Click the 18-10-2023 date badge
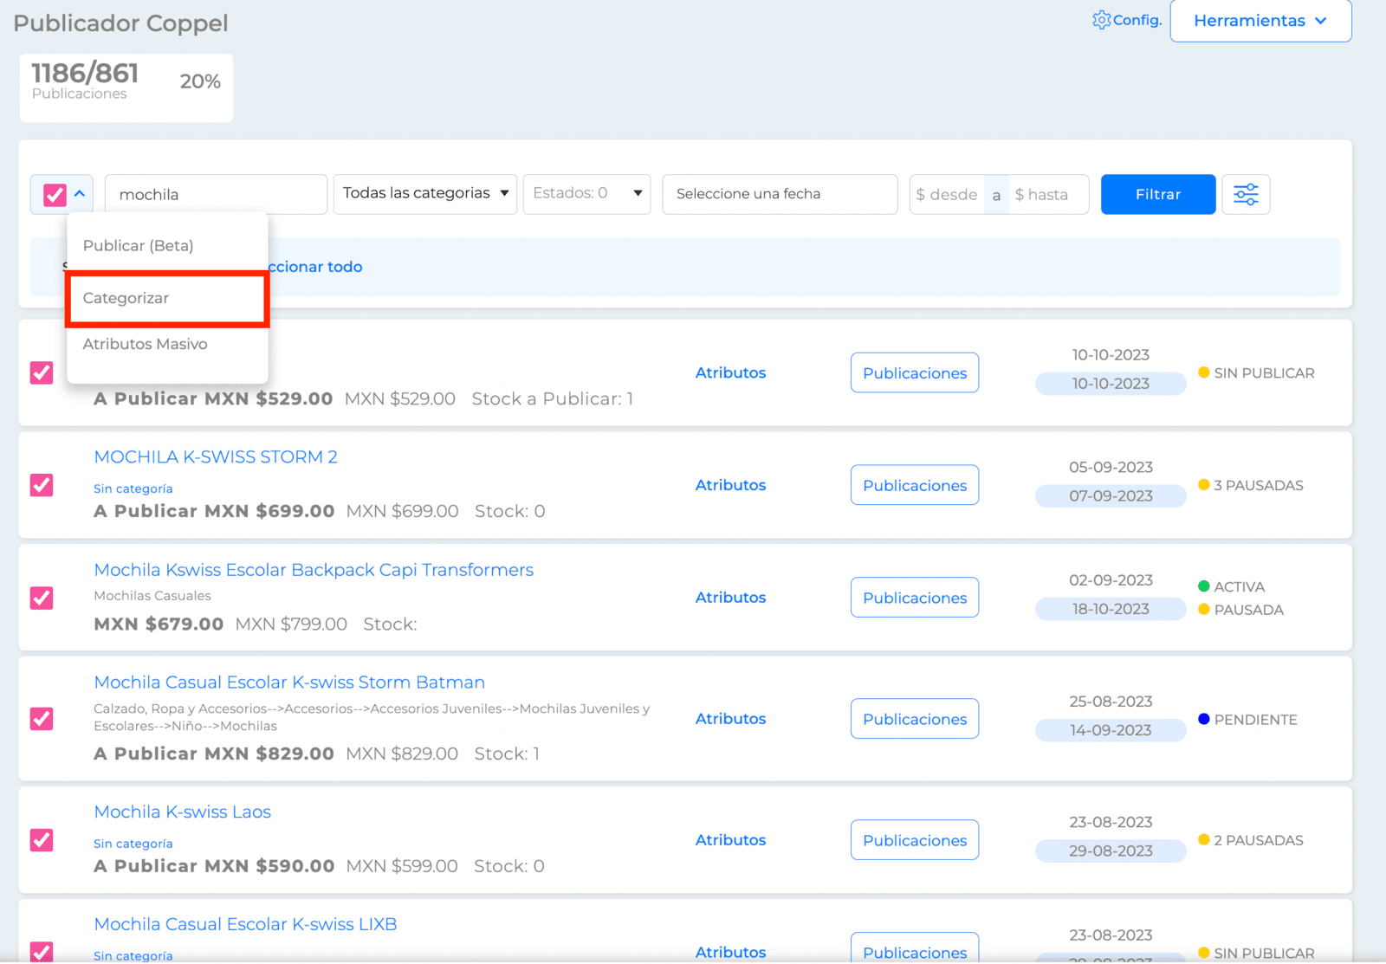This screenshot has height=964, width=1386. click(x=1111, y=609)
